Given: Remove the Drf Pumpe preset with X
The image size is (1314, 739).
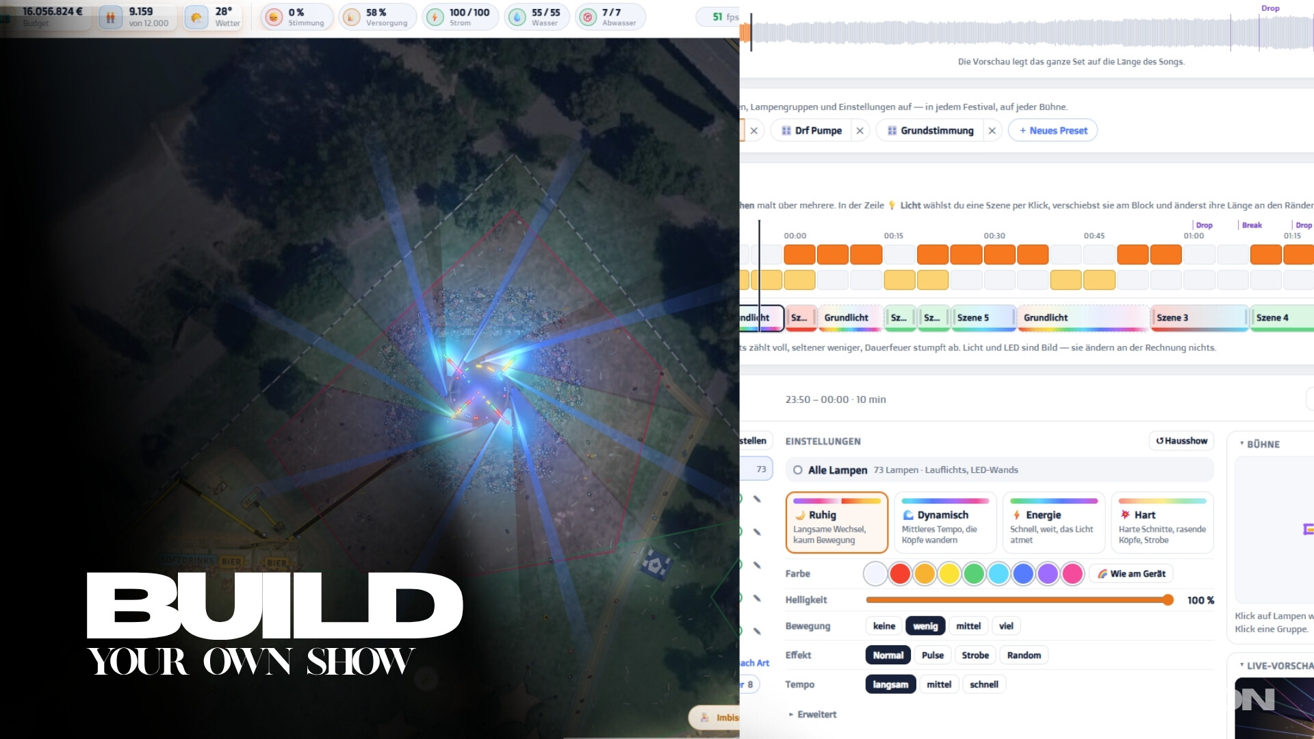Looking at the screenshot, I should click(x=860, y=131).
